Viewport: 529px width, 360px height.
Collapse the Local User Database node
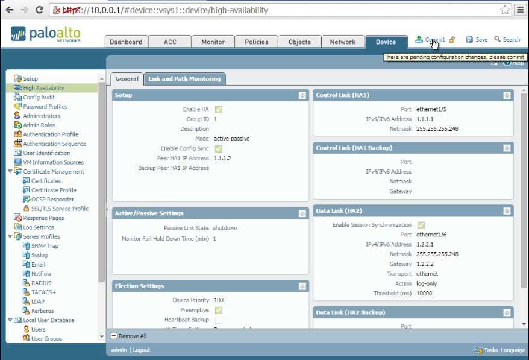pos(10,320)
